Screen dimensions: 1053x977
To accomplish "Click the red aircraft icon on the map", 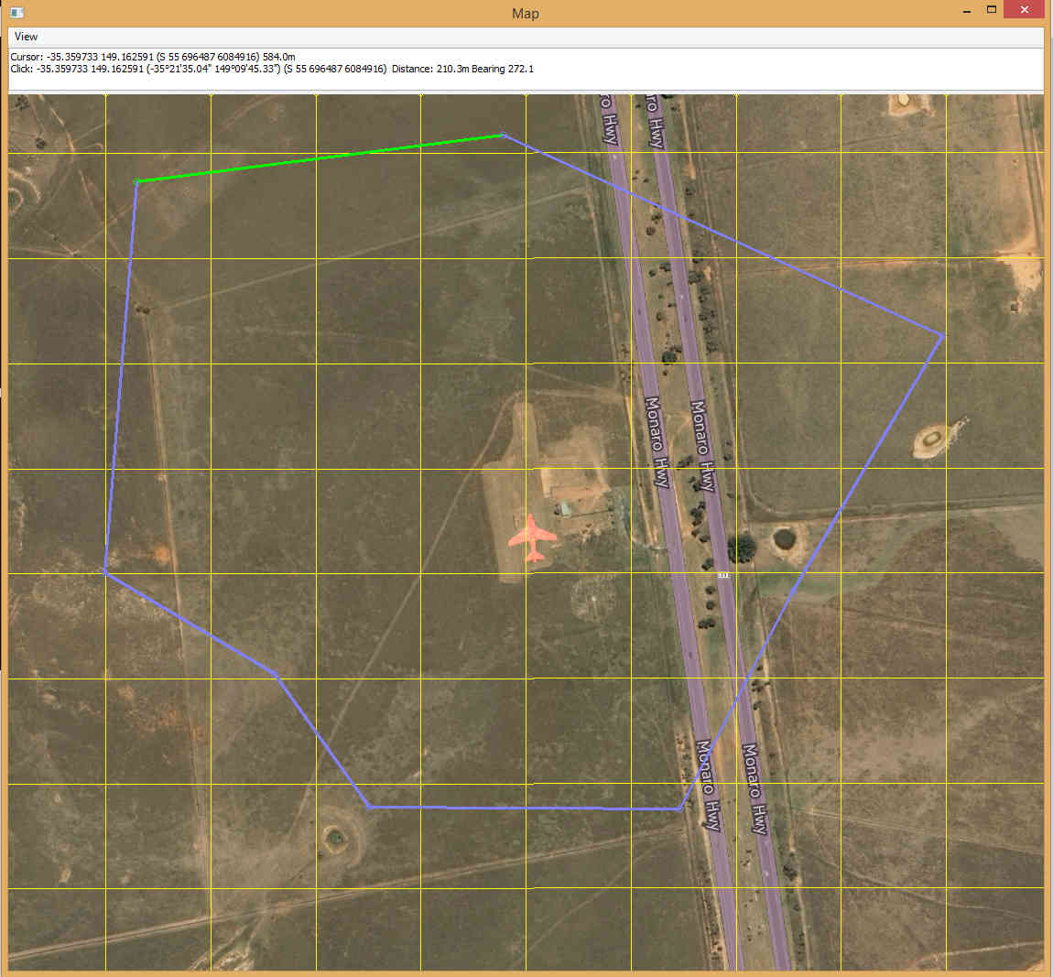I will (531, 537).
